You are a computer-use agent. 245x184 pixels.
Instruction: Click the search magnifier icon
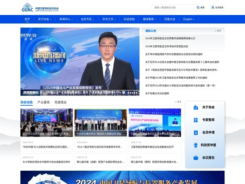point(198,7)
